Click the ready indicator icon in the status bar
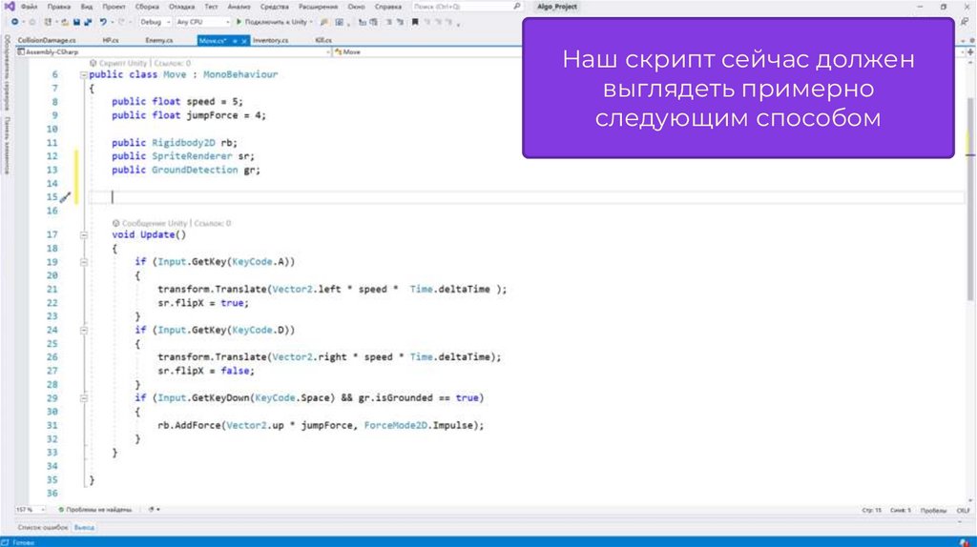 tap(6, 542)
